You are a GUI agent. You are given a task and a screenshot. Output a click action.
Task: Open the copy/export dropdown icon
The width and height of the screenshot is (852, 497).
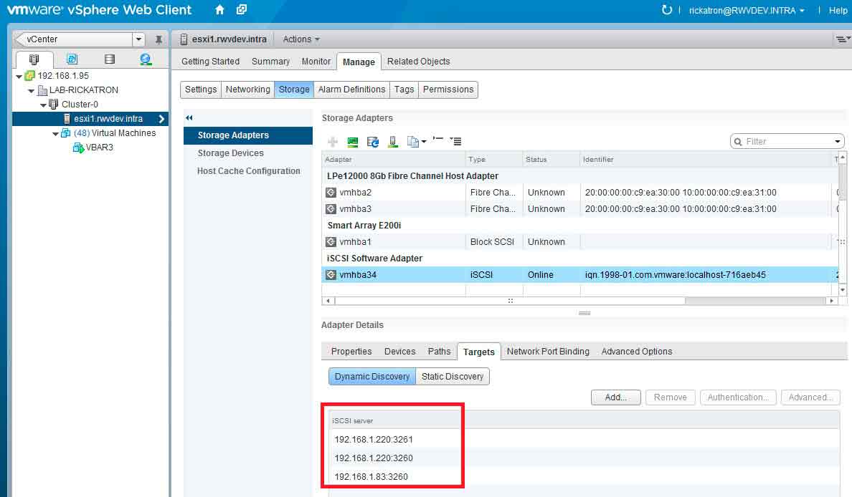point(417,142)
